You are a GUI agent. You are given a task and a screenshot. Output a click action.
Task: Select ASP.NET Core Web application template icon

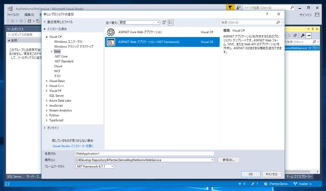click(x=111, y=32)
